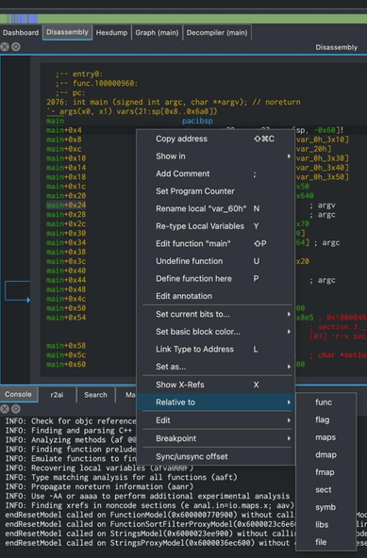367x558 pixels.
Task: Select Rename local "var_60h"
Action: (x=215, y=208)
